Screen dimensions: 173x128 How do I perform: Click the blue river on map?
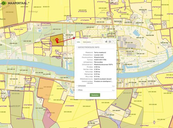(35, 65)
